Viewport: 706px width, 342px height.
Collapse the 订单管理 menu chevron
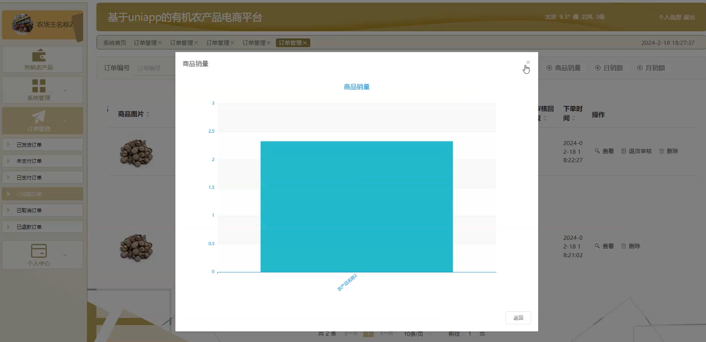point(65,121)
